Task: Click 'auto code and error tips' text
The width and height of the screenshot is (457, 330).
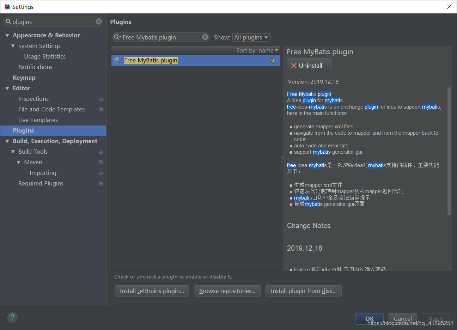Action: pos(321,146)
